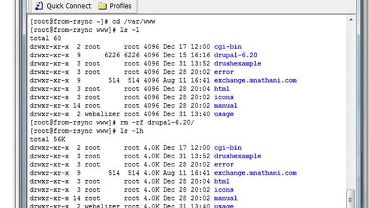Click 'error' in the first listing
The height and width of the screenshot is (208, 370).
pos(224,72)
